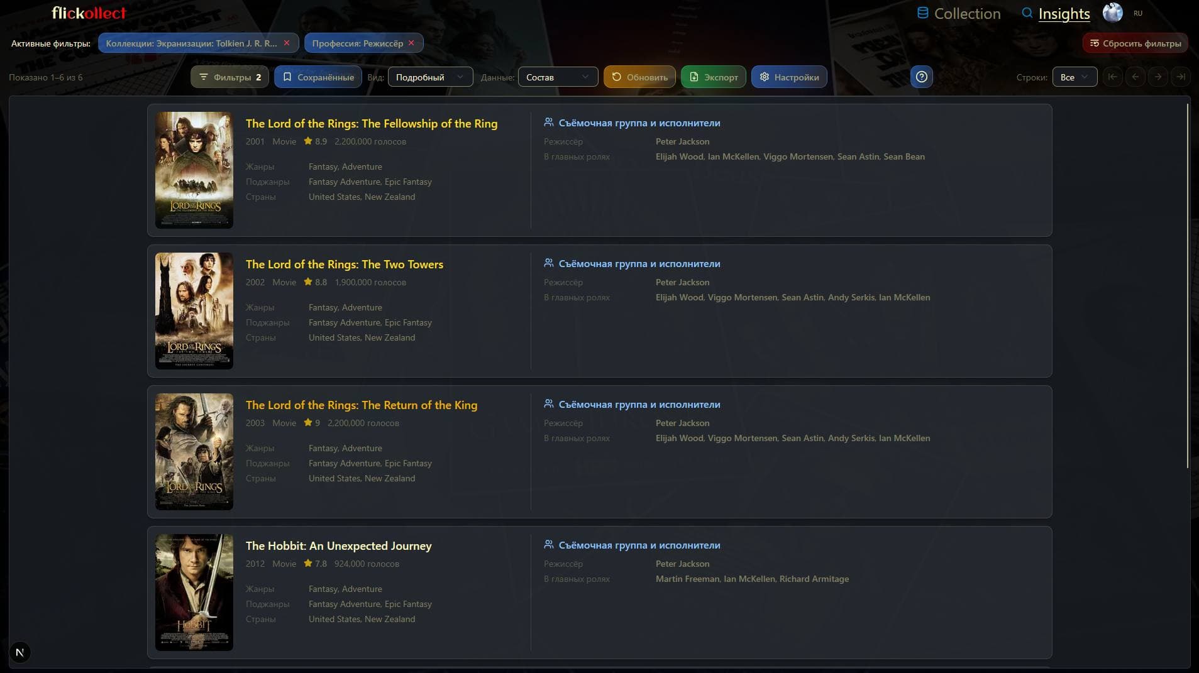The width and height of the screenshot is (1199, 673).
Task: Go to the first page arrow
Action: [x=1112, y=77]
